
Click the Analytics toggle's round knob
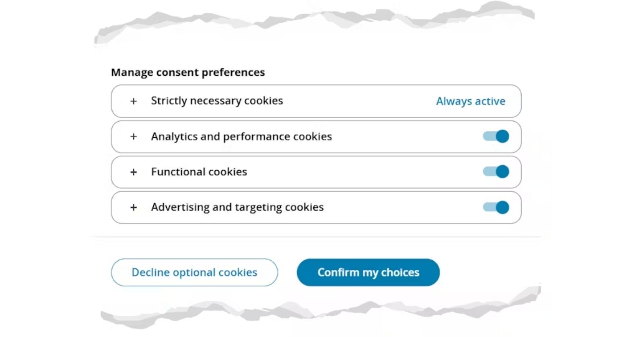(x=502, y=136)
